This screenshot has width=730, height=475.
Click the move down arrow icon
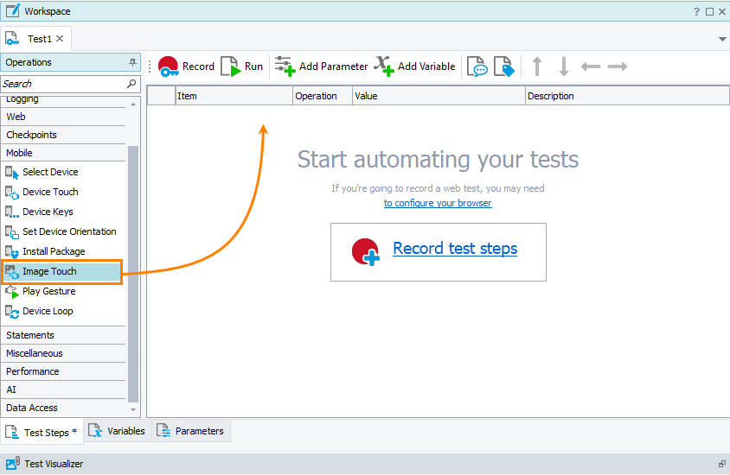click(563, 66)
